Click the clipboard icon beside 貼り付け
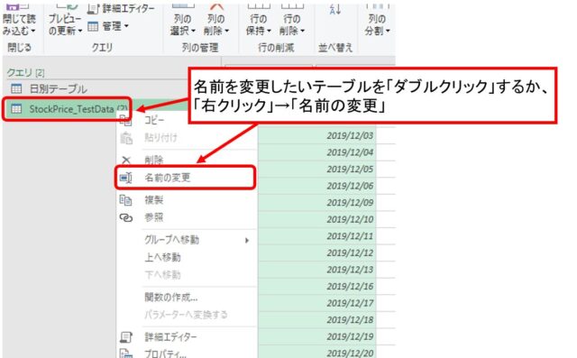Screen dimensions: 577x358 click(x=126, y=138)
